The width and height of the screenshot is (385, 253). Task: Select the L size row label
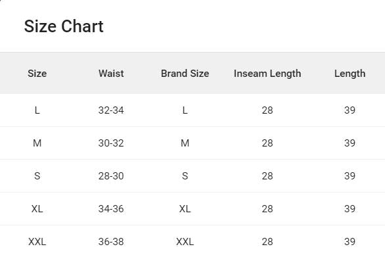[x=37, y=110]
